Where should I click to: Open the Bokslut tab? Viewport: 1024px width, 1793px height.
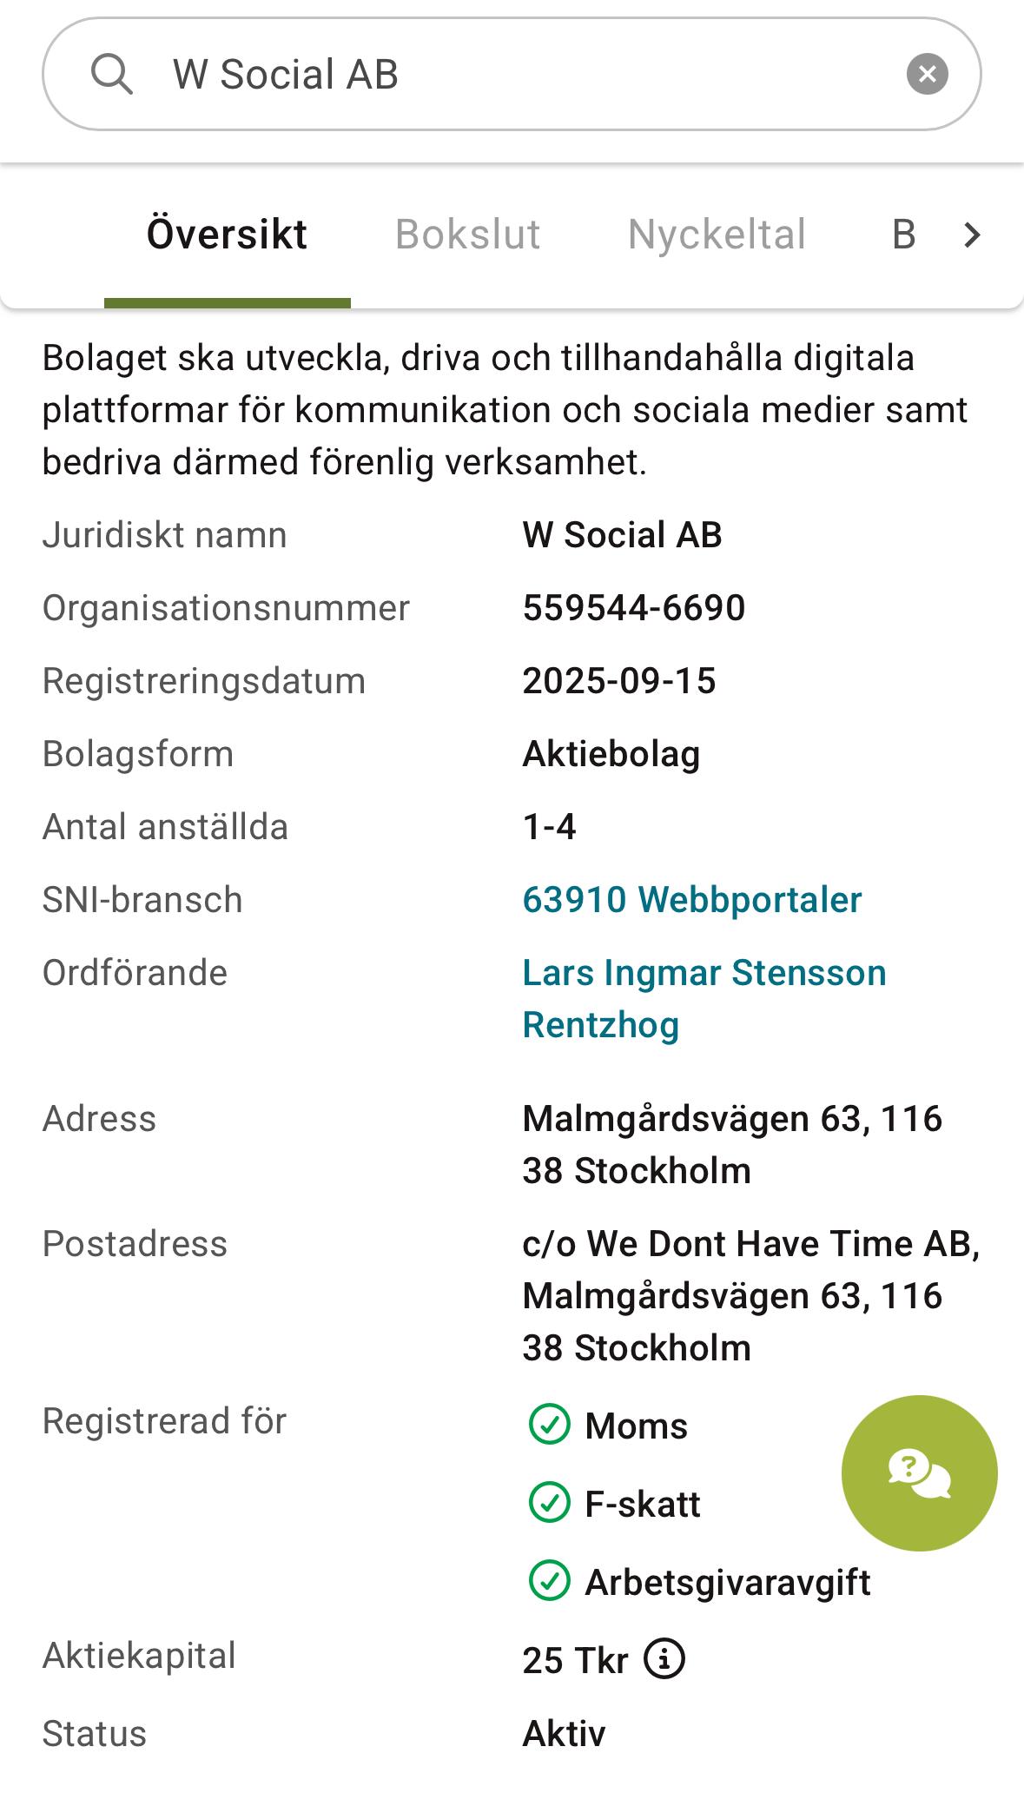point(467,235)
